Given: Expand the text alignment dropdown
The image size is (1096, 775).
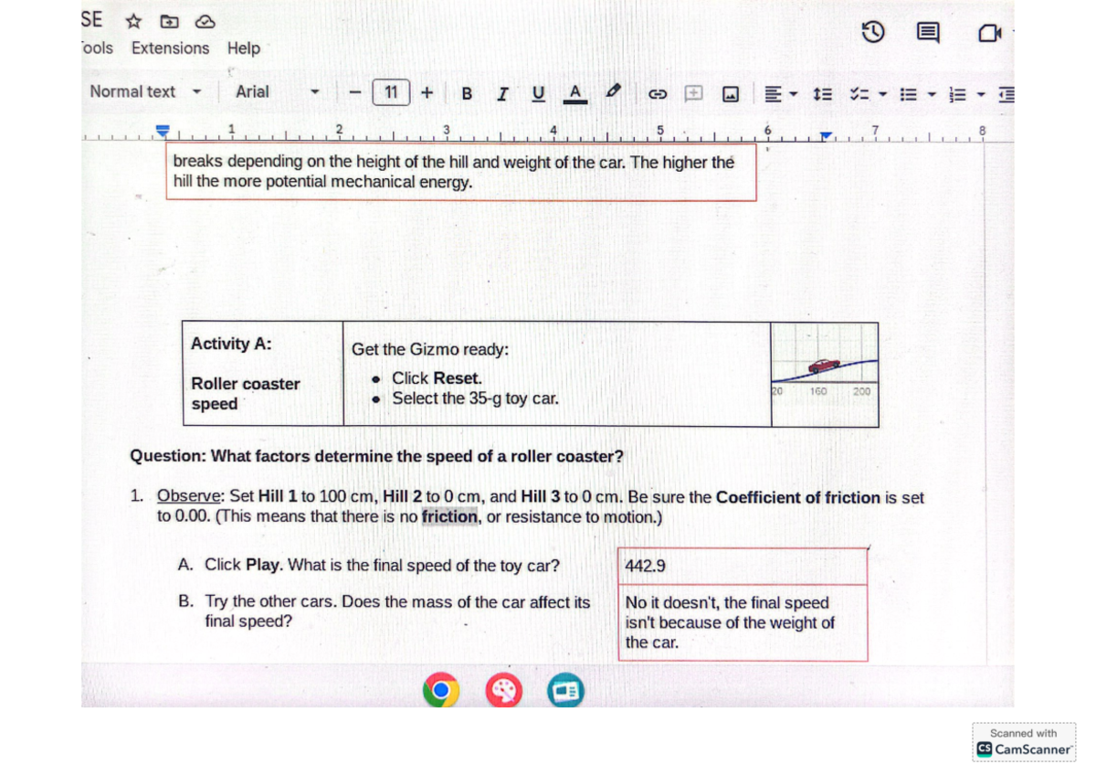Looking at the screenshot, I should pyautogui.click(x=781, y=93).
